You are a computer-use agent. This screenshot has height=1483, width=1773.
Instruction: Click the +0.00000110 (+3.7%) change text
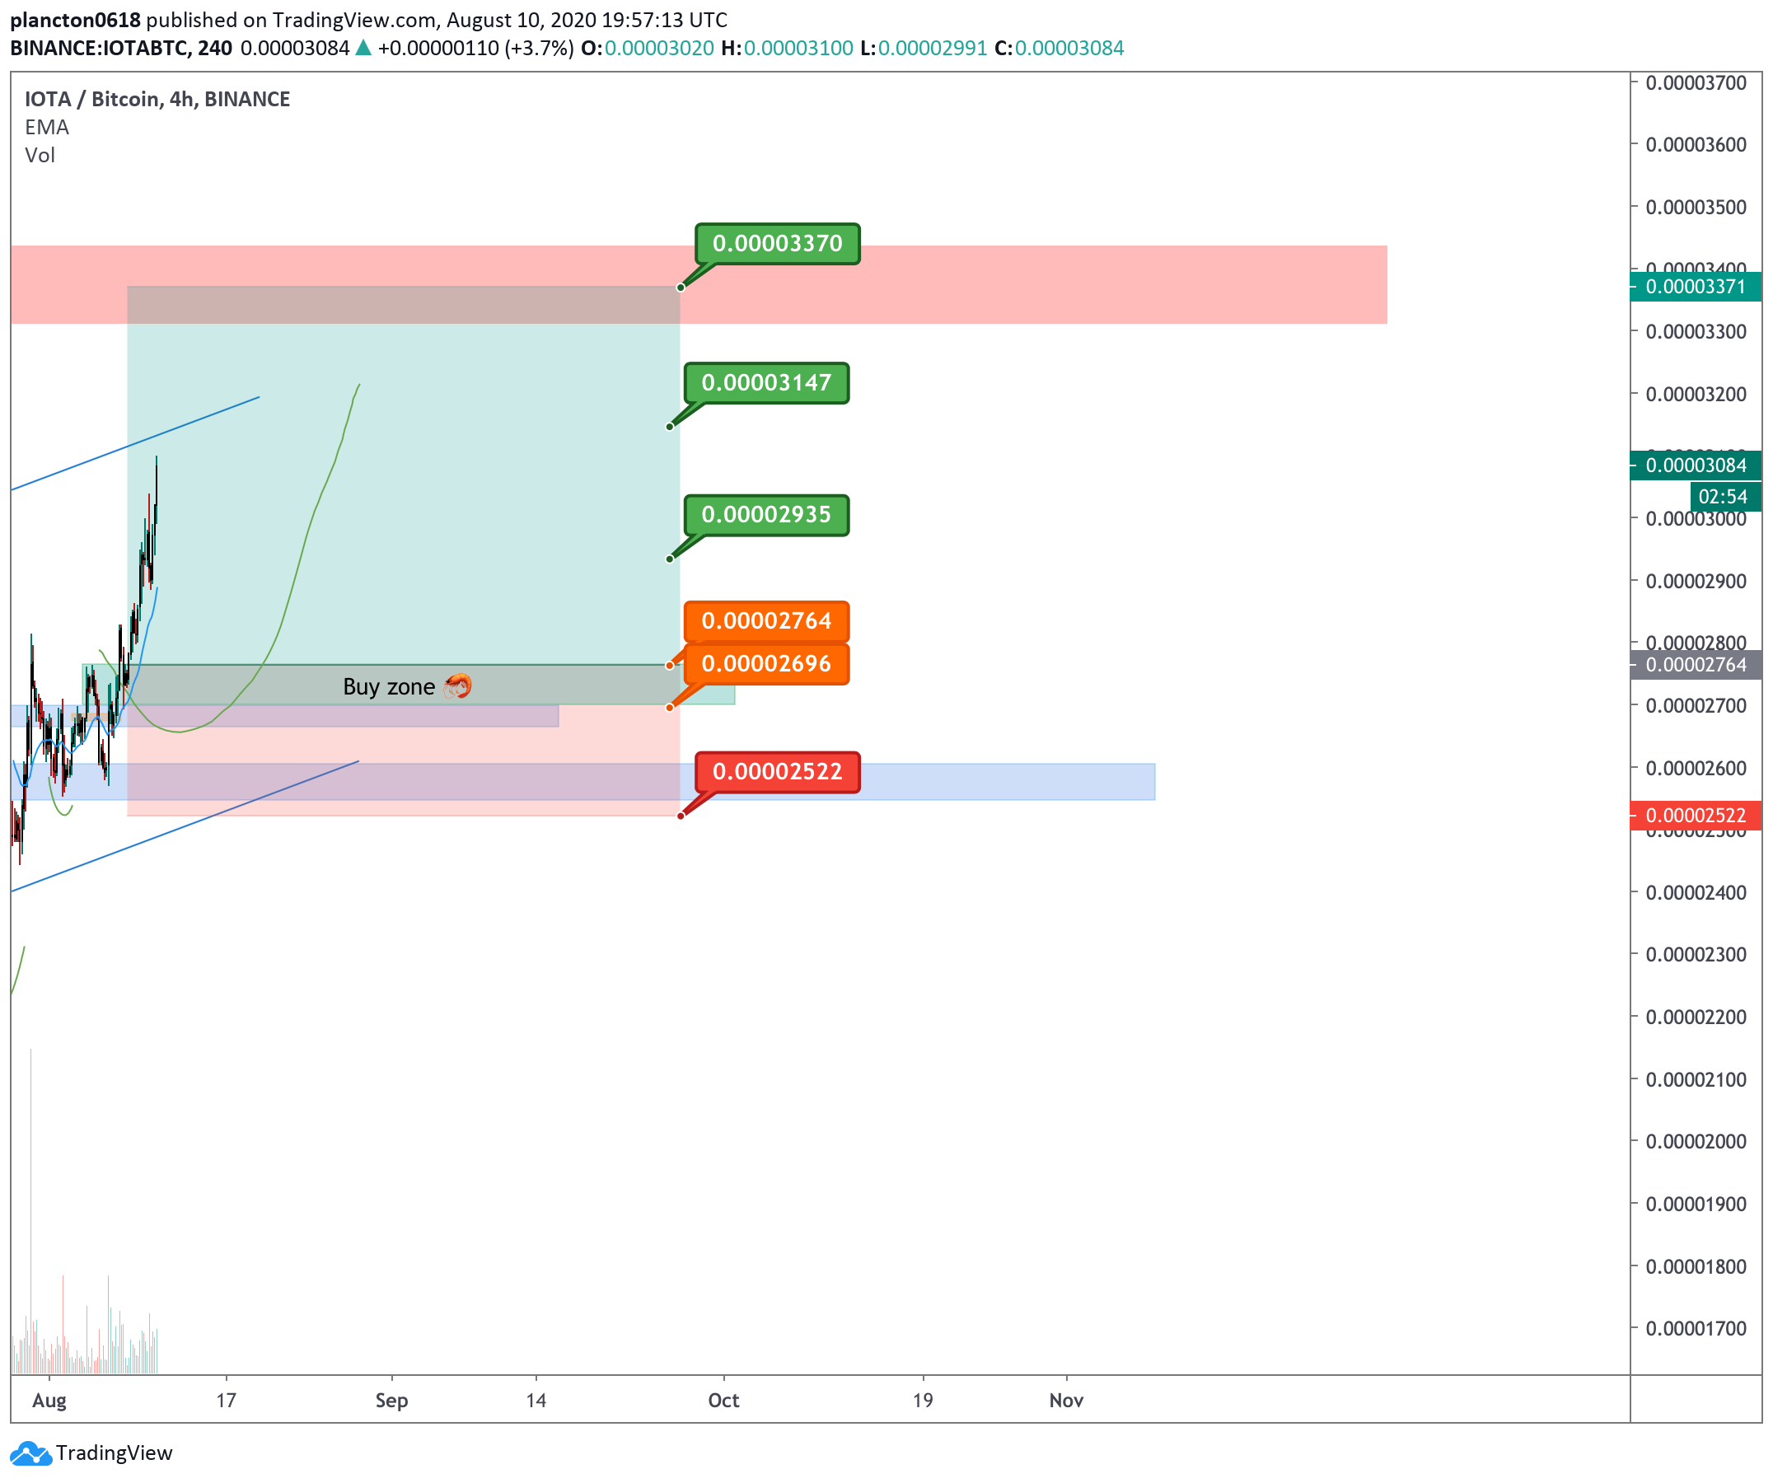[476, 48]
